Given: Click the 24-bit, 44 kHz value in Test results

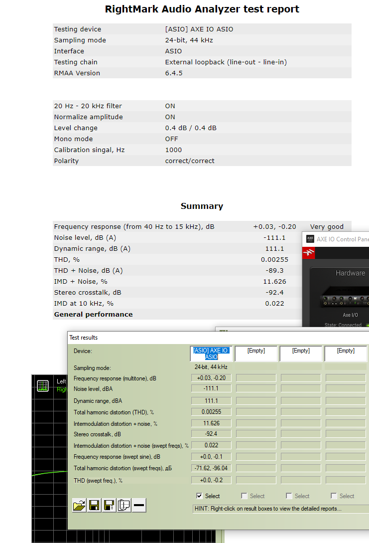Looking at the screenshot, I should coord(211,366).
